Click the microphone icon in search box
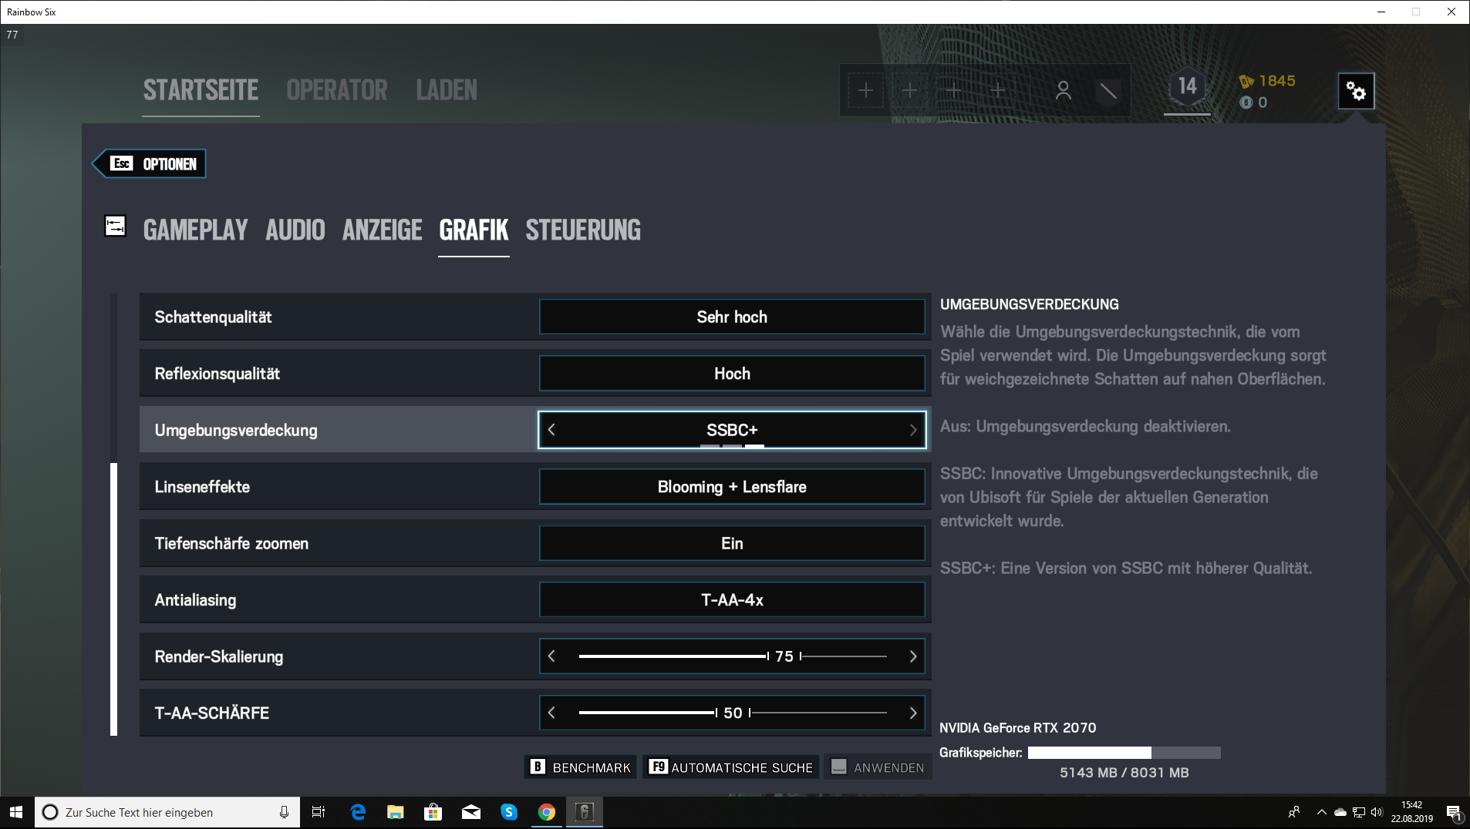 click(284, 812)
